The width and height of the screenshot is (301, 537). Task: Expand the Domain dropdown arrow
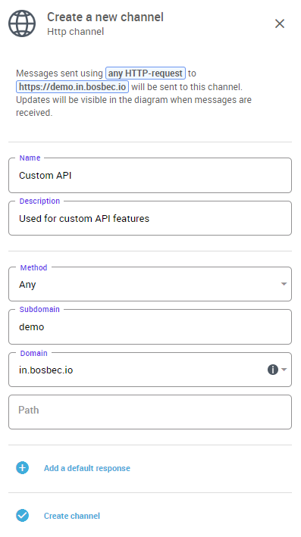click(284, 370)
